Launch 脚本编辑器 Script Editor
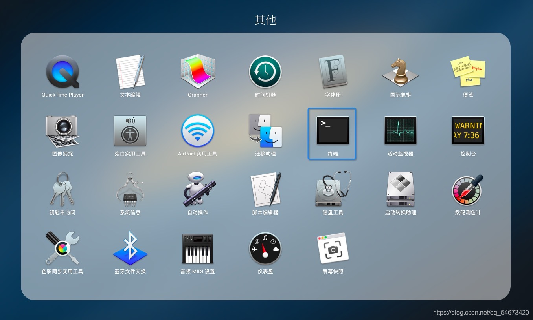 [265, 190]
